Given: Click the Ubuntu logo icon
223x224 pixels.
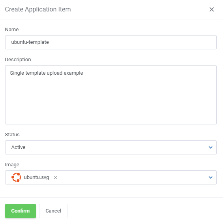Looking at the screenshot, I should [16, 177].
